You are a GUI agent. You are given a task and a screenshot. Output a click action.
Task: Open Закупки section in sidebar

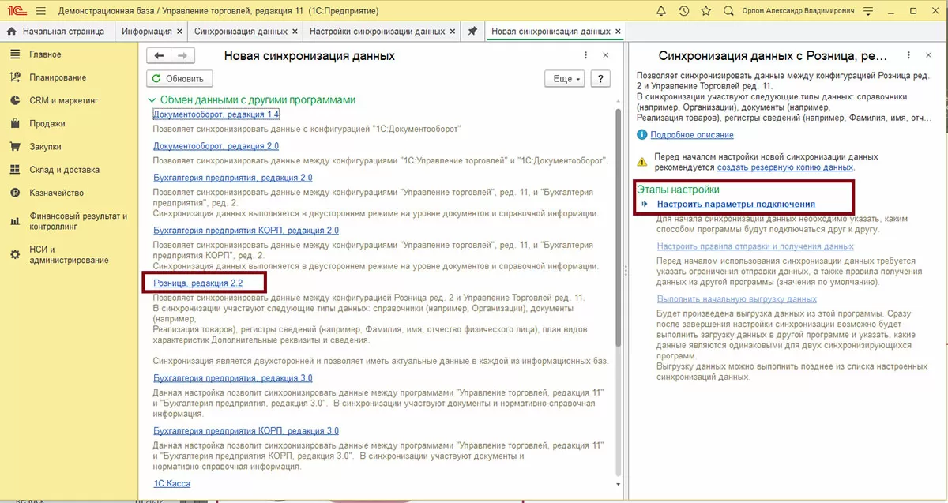45,146
